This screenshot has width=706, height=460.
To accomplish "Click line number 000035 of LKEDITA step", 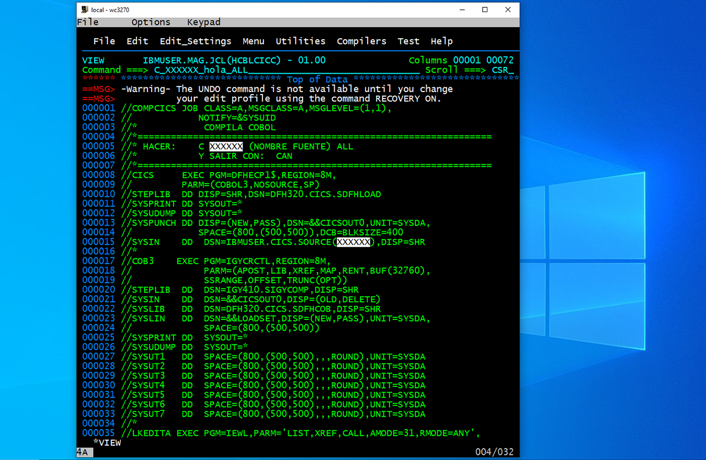I will pyautogui.click(x=98, y=433).
